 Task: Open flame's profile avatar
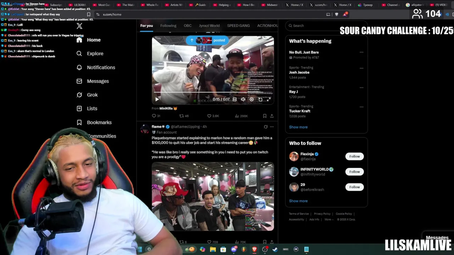(145, 129)
